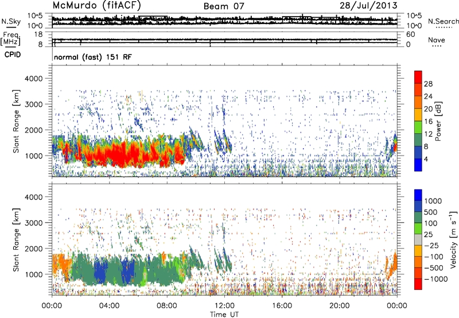The height and width of the screenshot is (318, 459).
Task: Click the 'Nave' label
Action: (437, 40)
